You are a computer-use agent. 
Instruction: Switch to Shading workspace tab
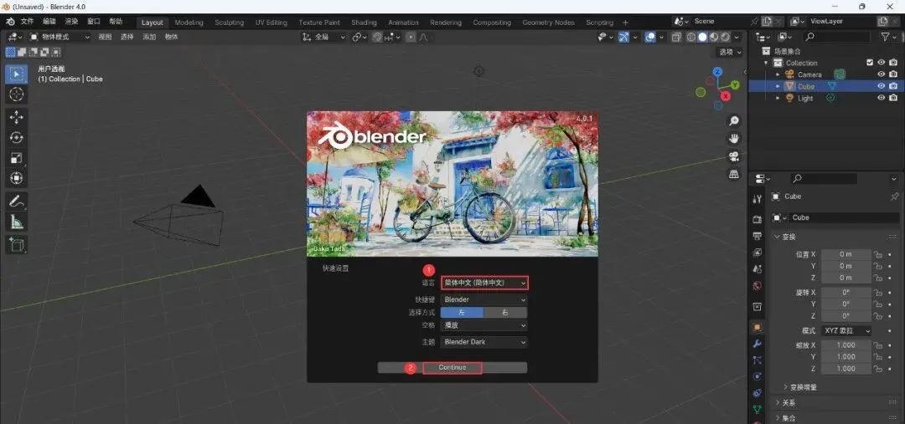[364, 23]
